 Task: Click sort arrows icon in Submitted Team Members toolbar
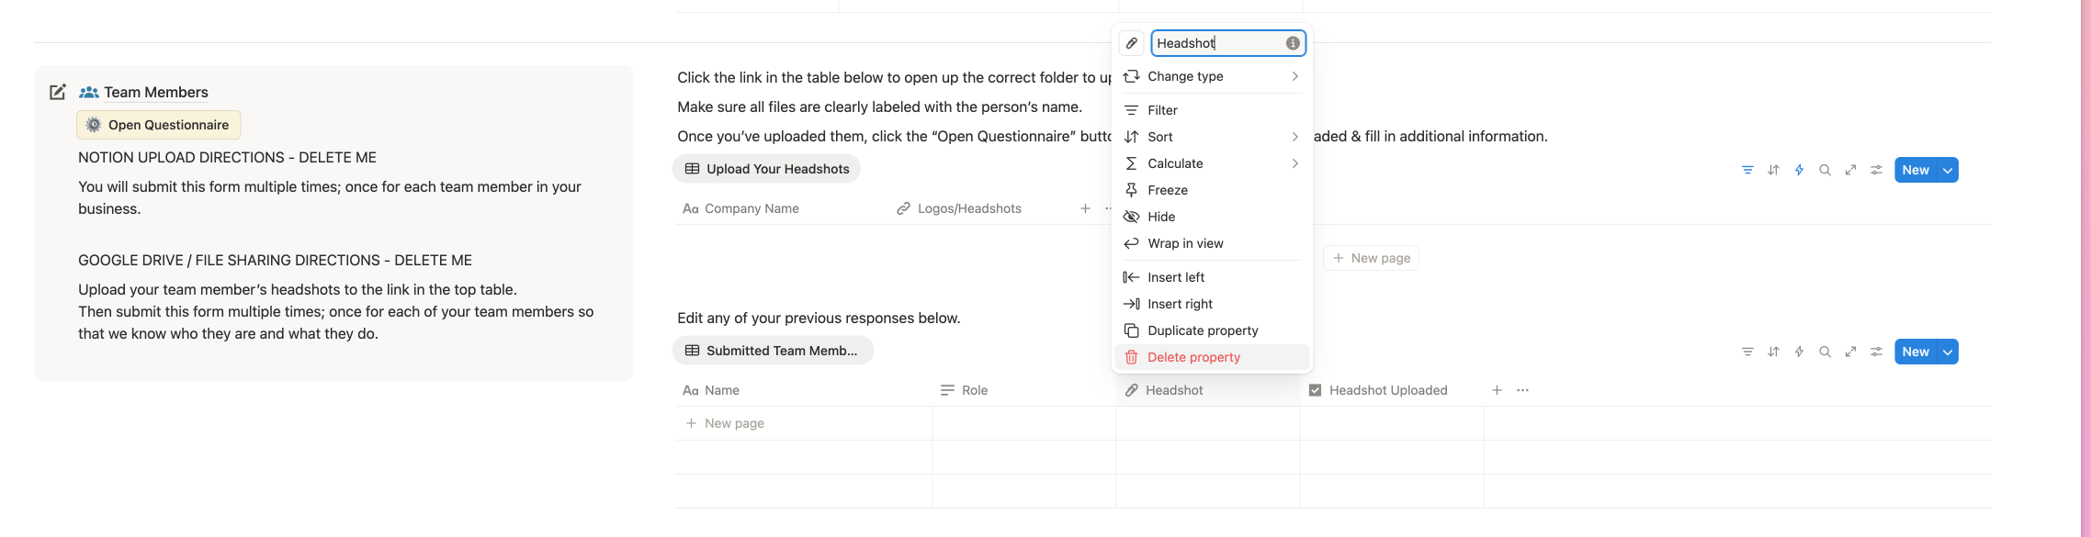pos(1773,352)
